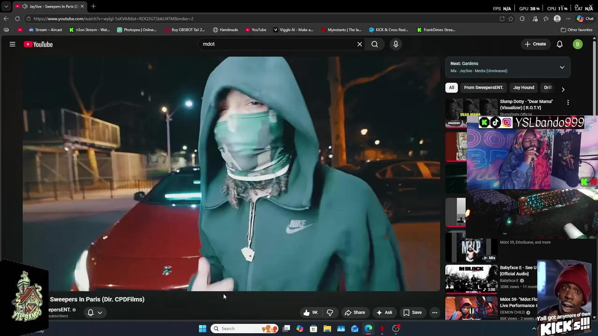Screen dimensions: 598x336
Task: Select the All filter chip
Action: 451,87
